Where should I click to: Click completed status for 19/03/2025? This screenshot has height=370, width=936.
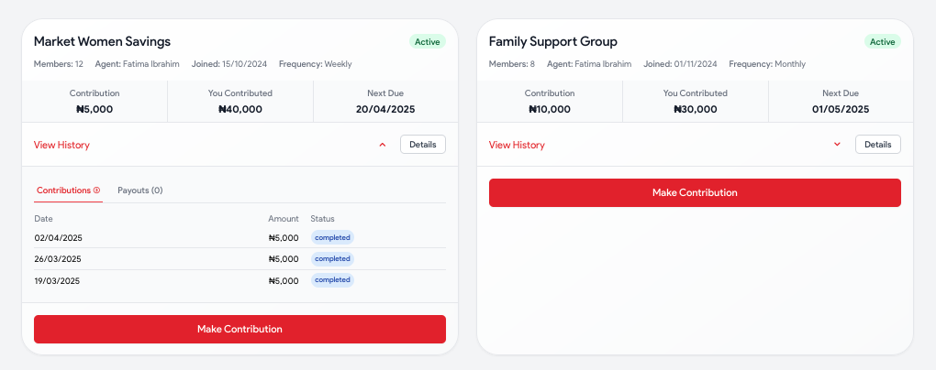click(x=332, y=280)
